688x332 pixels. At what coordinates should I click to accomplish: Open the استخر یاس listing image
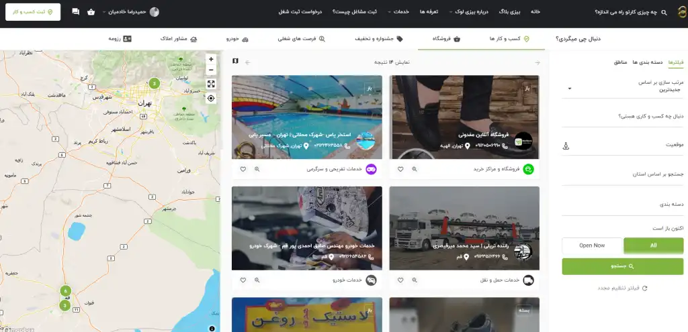click(306, 117)
